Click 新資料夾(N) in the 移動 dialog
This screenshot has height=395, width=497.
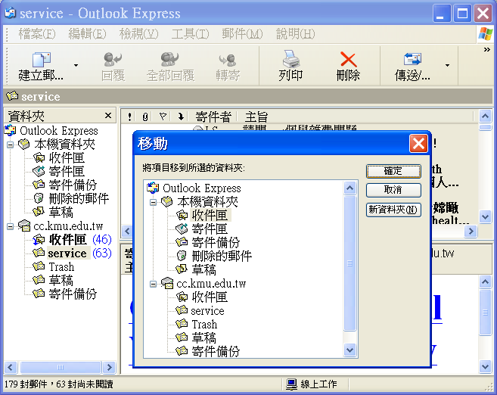(x=393, y=210)
